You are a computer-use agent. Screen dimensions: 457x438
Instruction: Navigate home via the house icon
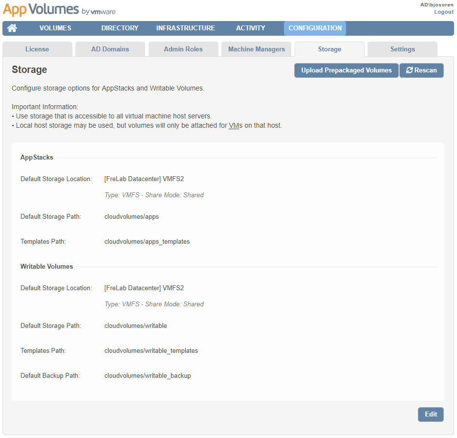(x=11, y=28)
